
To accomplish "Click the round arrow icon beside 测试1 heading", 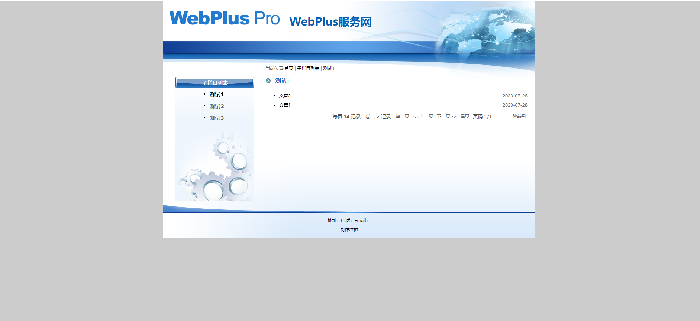I will pyautogui.click(x=268, y=81).
